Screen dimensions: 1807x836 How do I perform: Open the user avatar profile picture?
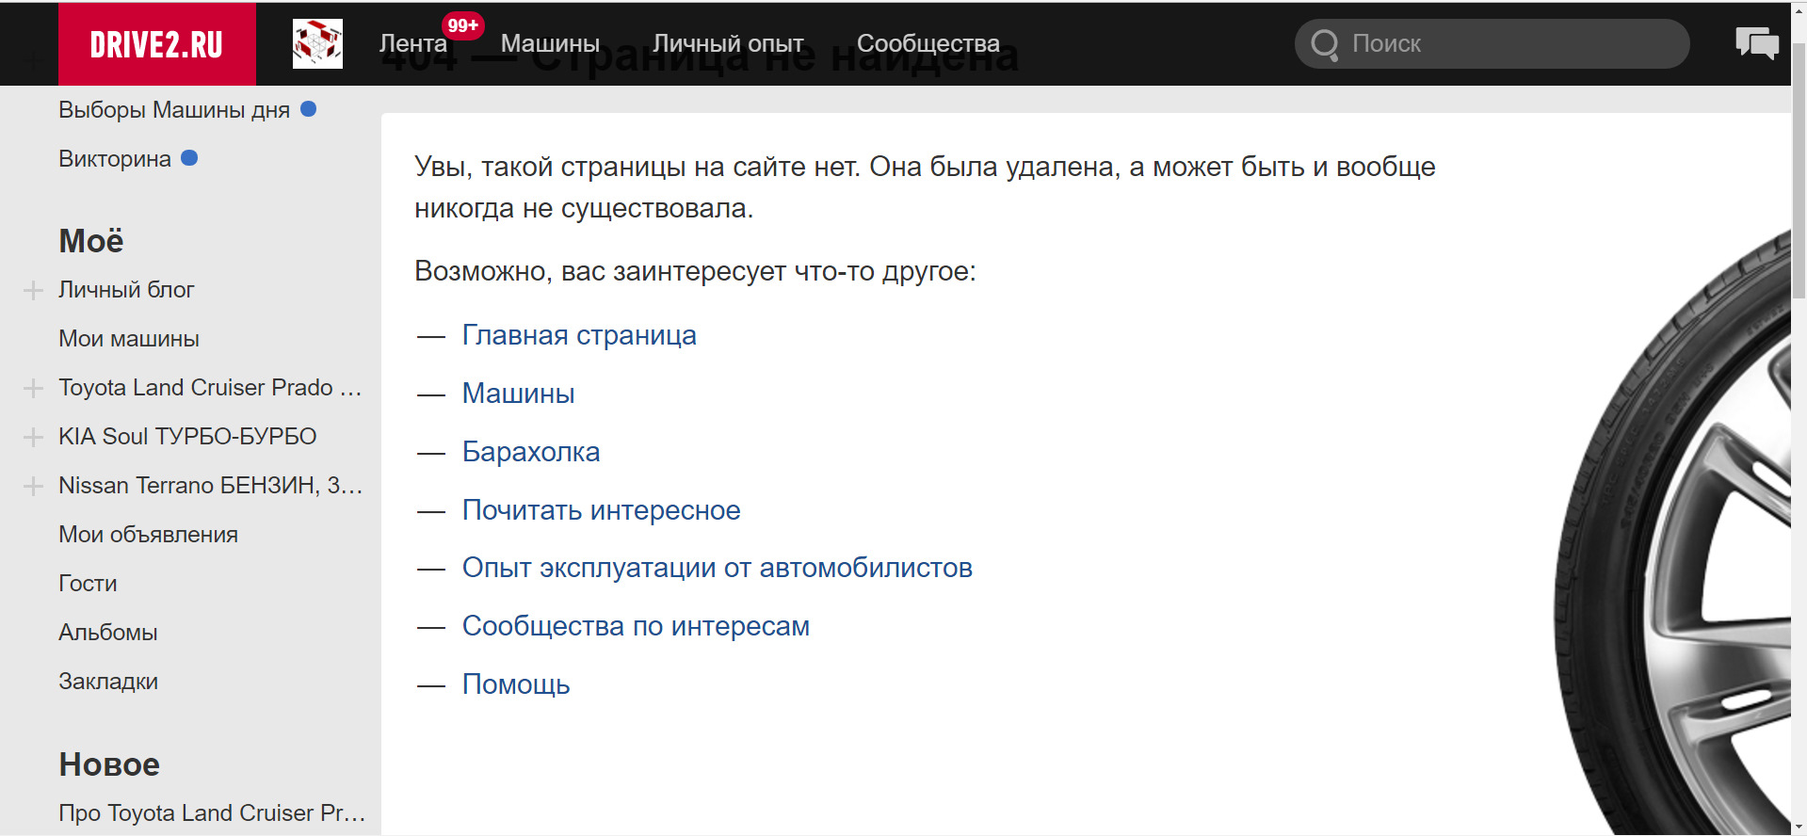(317, 44)
